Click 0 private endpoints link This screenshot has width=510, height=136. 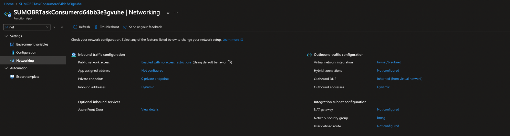click(x=155, y=79)
